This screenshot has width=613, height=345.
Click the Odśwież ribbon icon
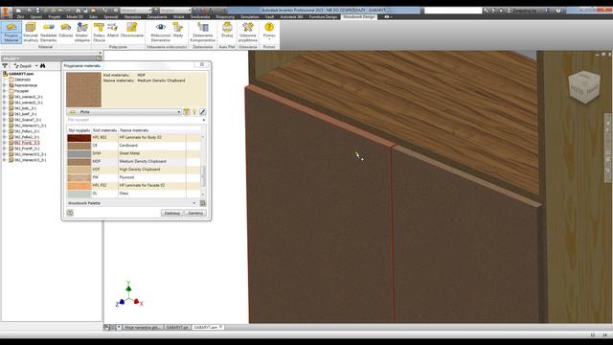point(66,31)
